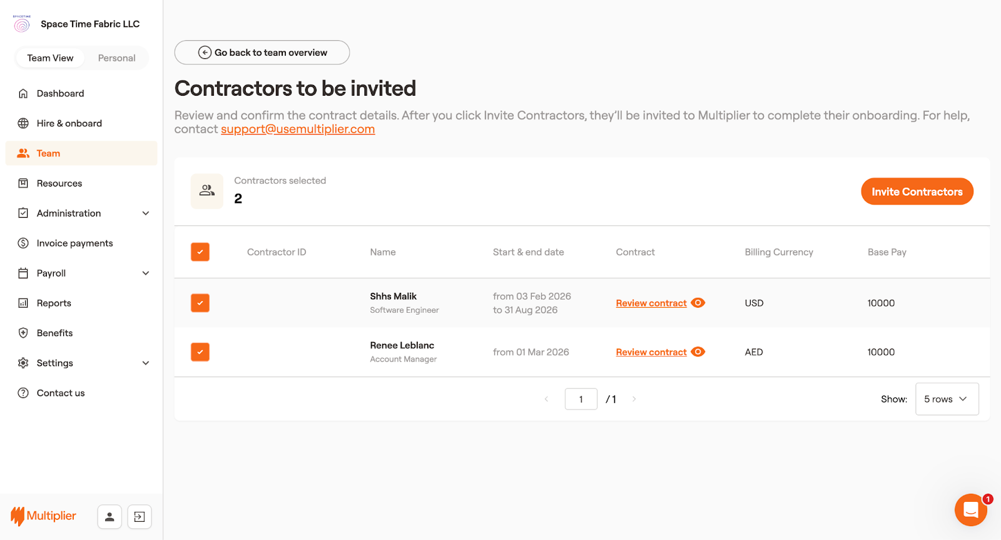Click the page number input field
The image size is (1001, 540).
point(581,399)
